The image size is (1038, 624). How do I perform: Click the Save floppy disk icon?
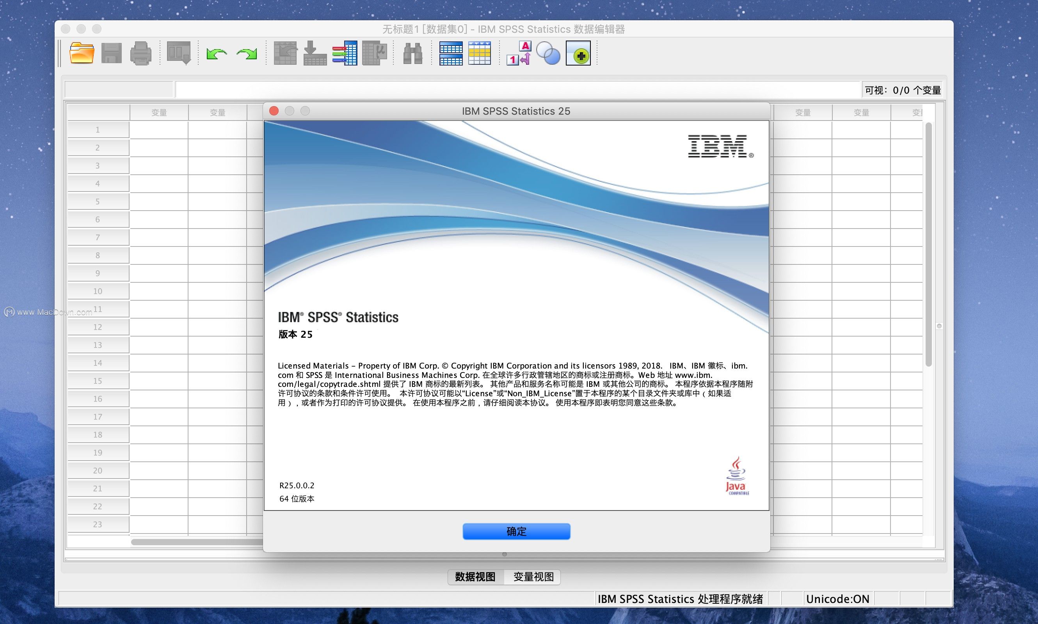pyautogui.click(x=112, y=53)
